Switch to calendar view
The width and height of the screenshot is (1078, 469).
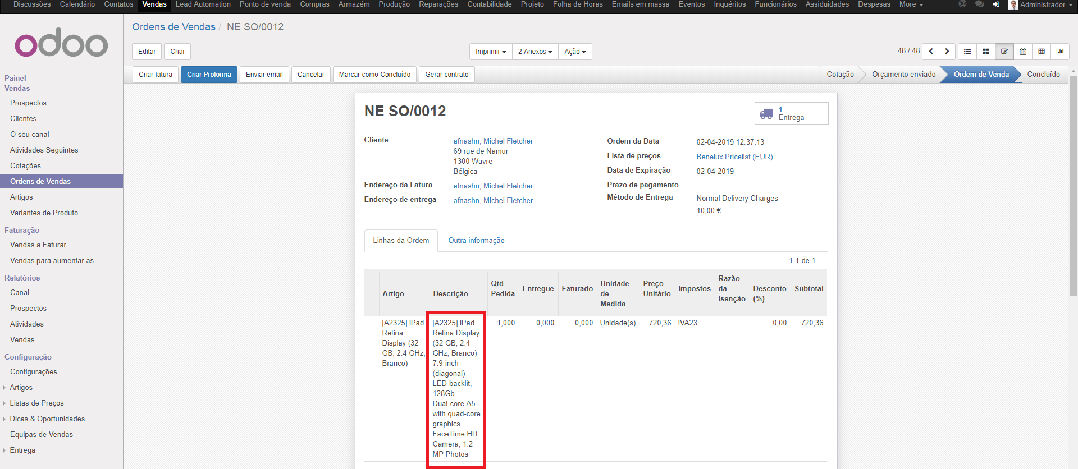click(x=1023, y=52)
